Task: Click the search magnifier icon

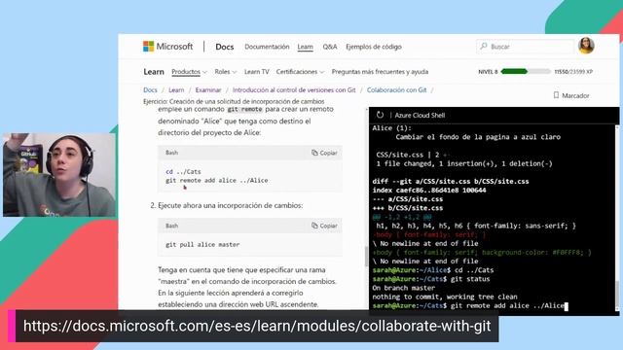Action: click(484, 47)
